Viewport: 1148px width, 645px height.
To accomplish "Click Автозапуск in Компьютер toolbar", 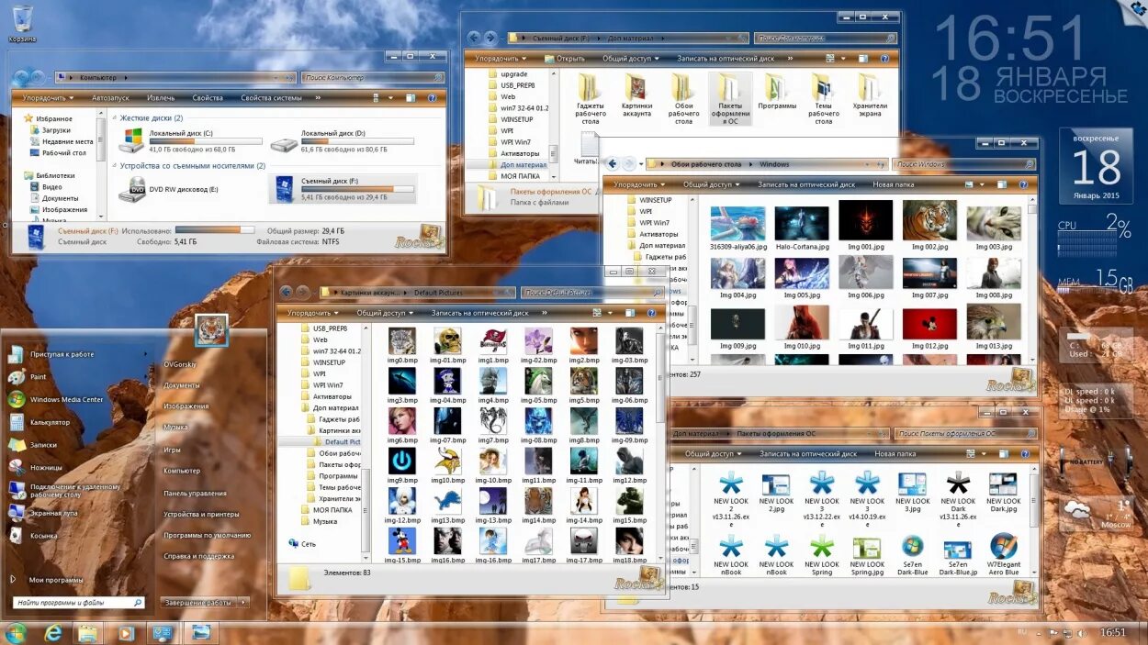I will 110,97.
